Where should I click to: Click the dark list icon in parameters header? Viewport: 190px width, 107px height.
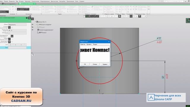tap(29, 18)
